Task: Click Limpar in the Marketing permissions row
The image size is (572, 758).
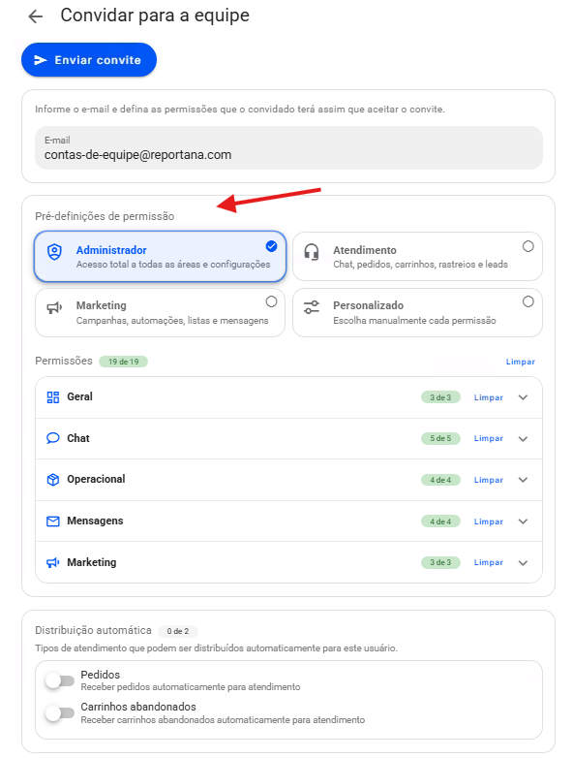Action: pyautogui.click(x=489, y=563)
